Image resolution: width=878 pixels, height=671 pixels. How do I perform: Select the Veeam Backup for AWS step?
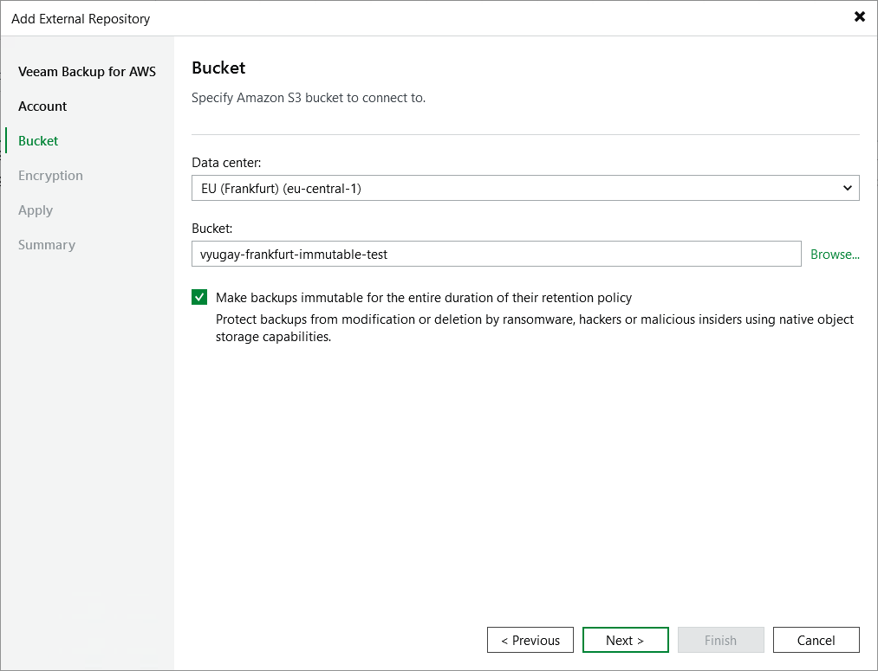coord(87,71)
